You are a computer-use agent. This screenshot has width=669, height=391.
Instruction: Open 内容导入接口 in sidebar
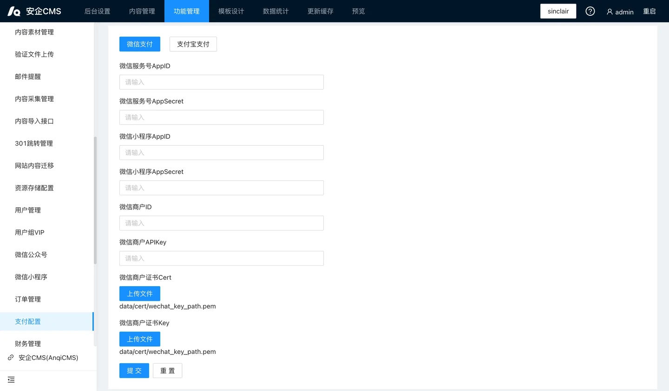pyautogui.click(x=46, y=121)
